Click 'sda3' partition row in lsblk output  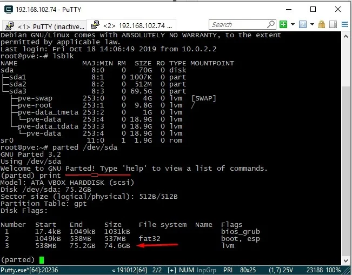94,91
